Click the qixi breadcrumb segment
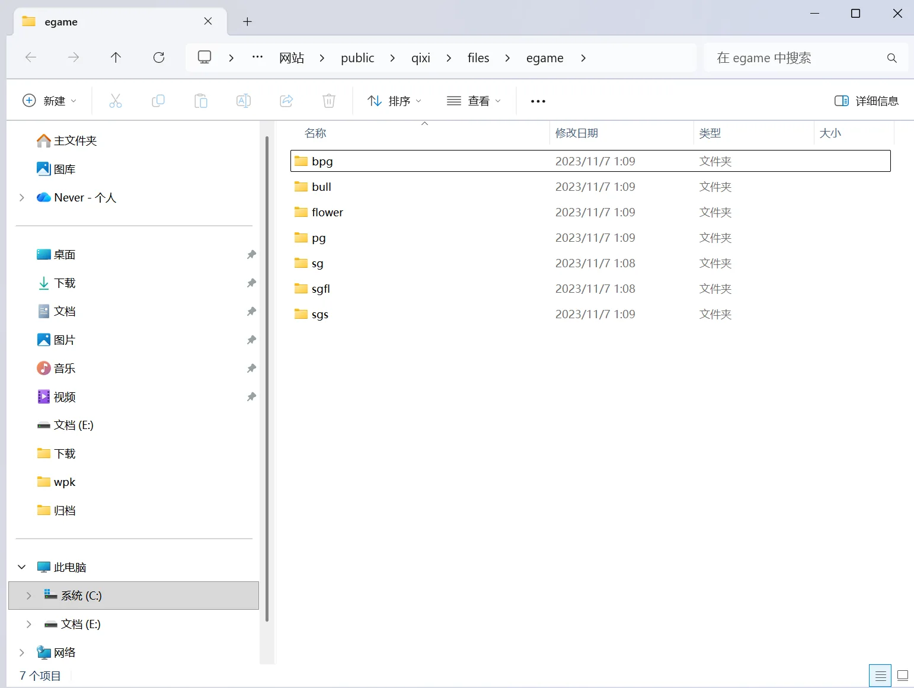This screenshot has width=914, height=688. coord(421,58)
